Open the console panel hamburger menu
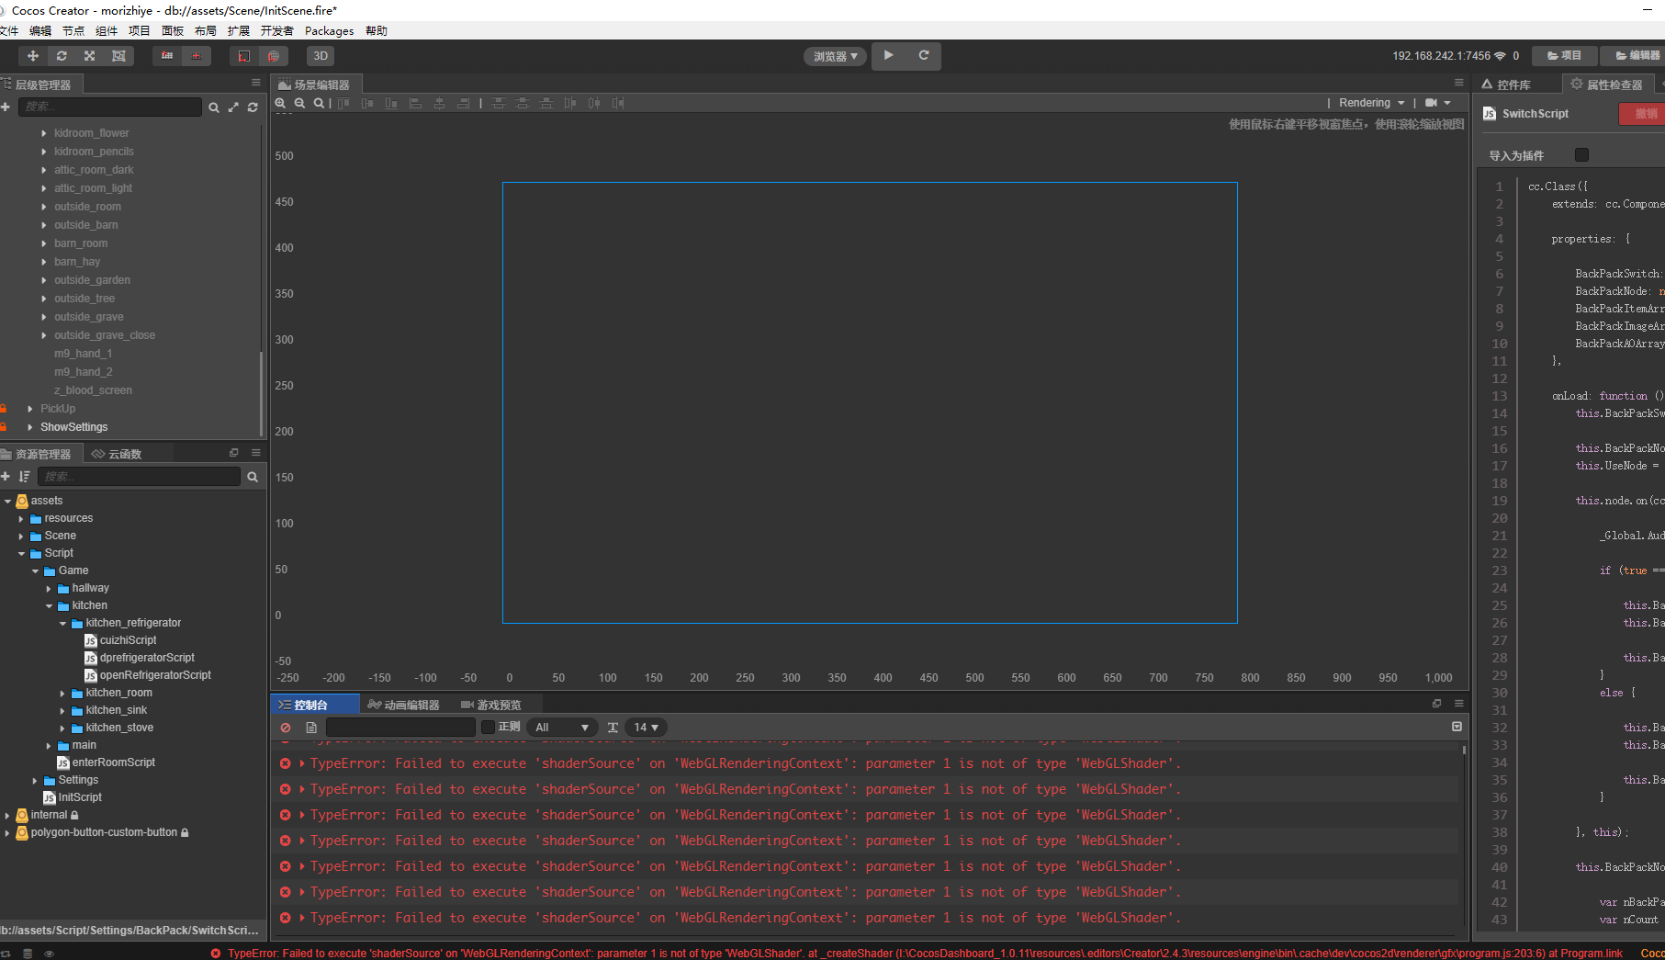Viewport: 1665px width, 960px height. click(1458, 704)
